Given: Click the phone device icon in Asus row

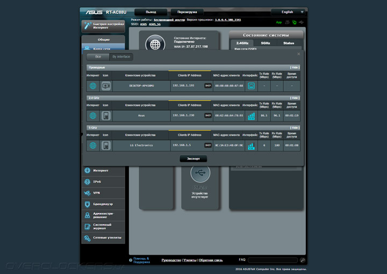Looking at the screenshot, I should coord(106,116).
